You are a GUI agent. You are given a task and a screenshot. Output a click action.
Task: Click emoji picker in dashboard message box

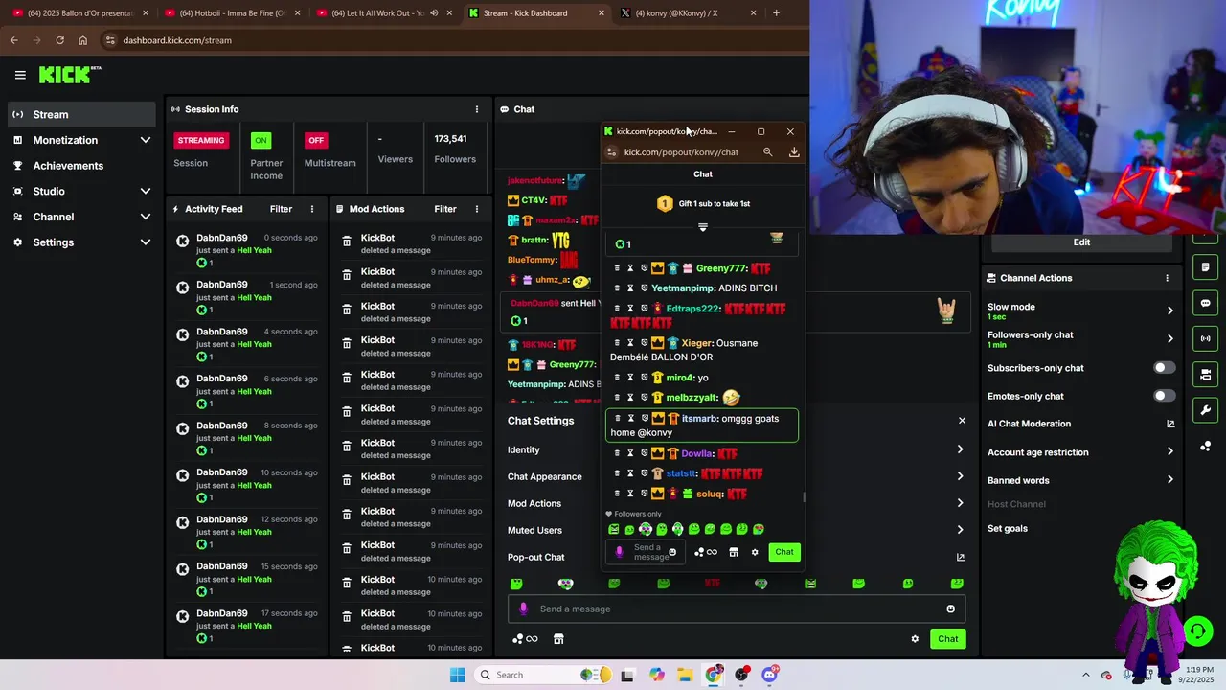(950, 609)
